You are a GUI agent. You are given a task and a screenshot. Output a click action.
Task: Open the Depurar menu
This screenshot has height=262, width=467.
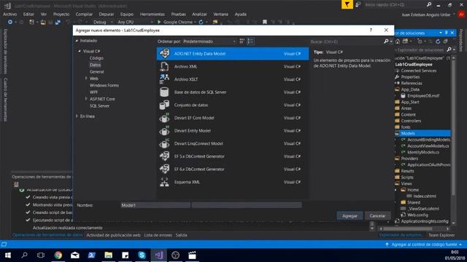pos(107,15)
